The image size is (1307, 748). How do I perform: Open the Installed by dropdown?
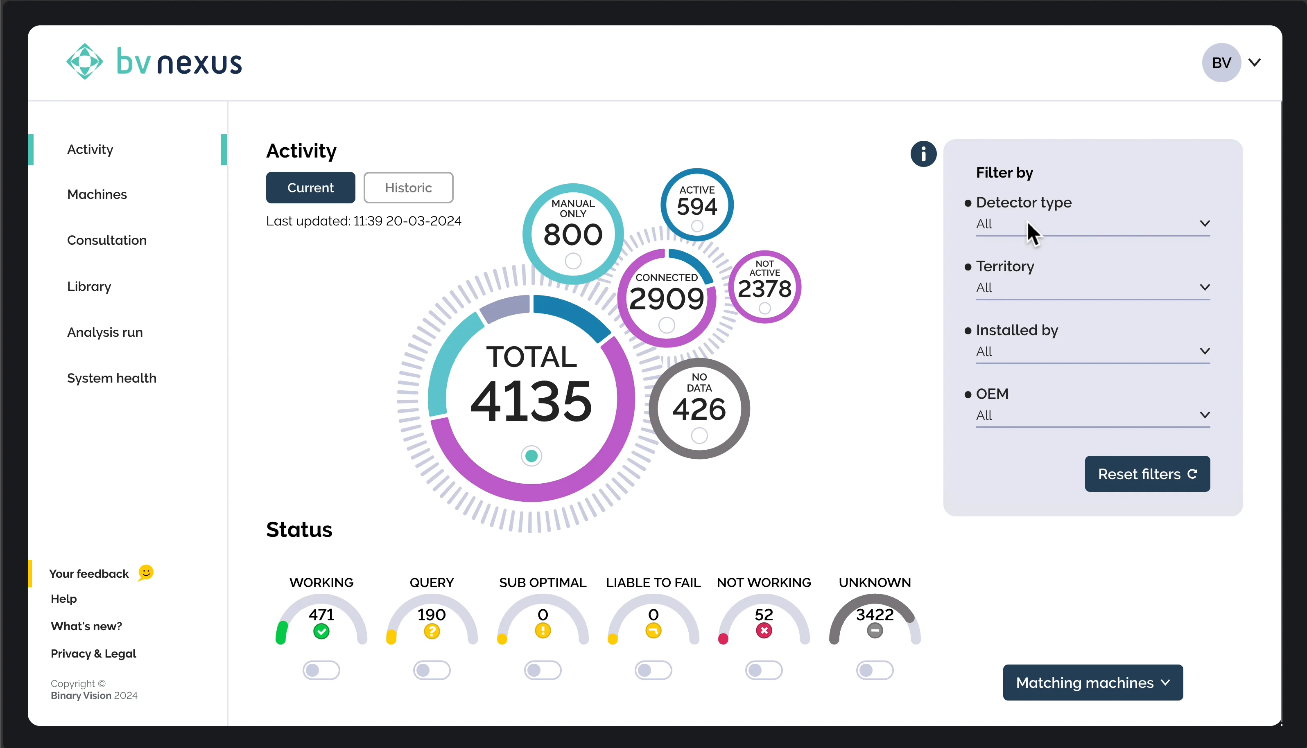(1093, 351)
